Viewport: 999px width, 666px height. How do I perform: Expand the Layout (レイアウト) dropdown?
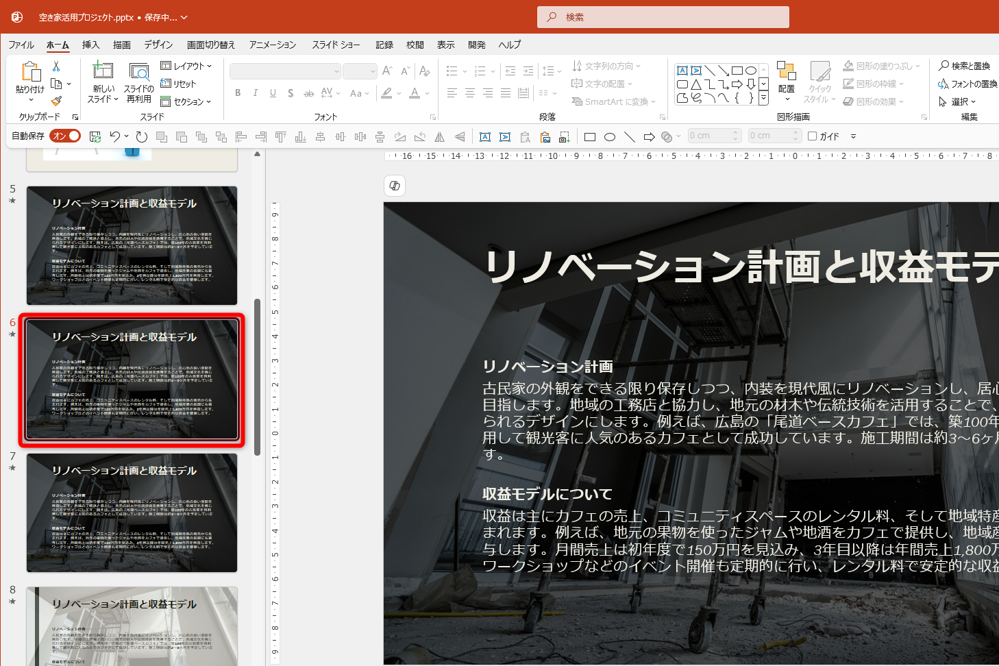click(x=186, y=66)
